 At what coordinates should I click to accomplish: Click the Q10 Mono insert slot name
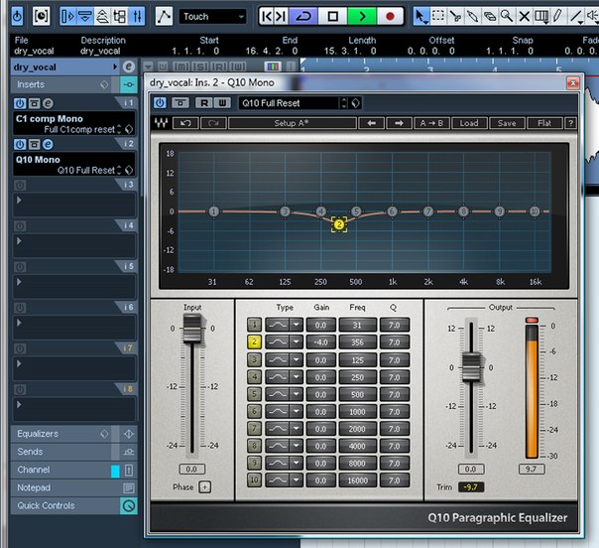[x=38, y=160]
